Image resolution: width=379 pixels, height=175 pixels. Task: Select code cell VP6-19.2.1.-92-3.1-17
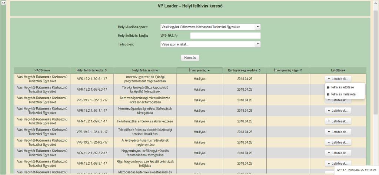(x=92, y=164)
